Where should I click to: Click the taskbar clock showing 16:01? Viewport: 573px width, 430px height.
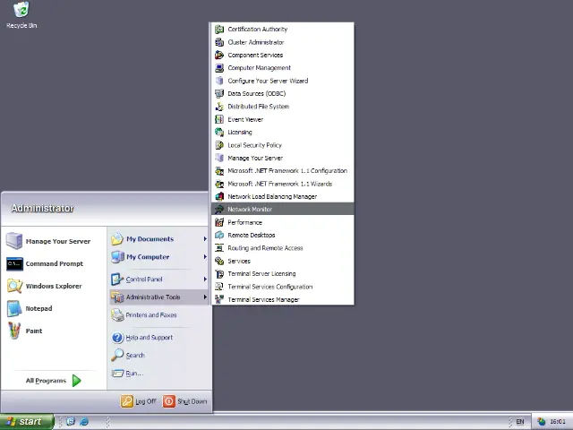point(558,422)
